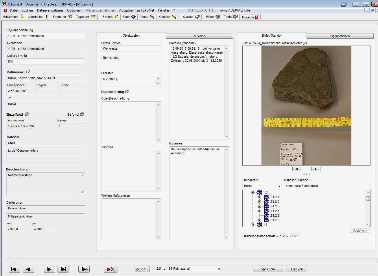Image resolution: width=378 pixels, height=276 pixels.
Task: Click the Drucken button
Action: [297, 269]
